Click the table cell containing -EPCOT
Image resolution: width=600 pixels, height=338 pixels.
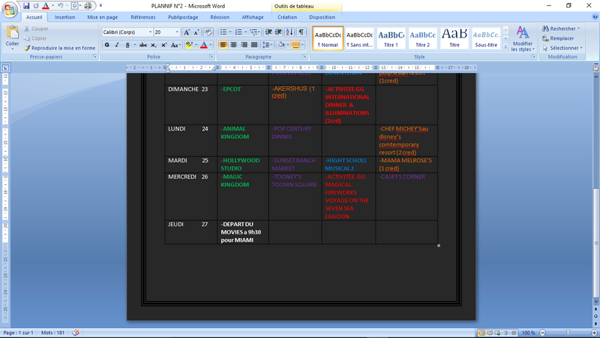click(242, 104)
